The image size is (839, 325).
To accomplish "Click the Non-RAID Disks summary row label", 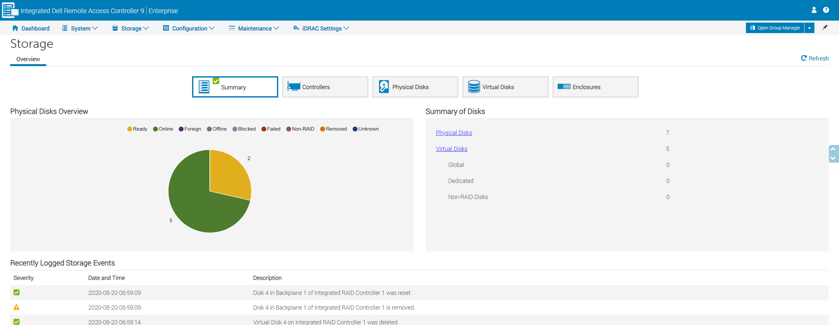I will (x=468, y=197).
